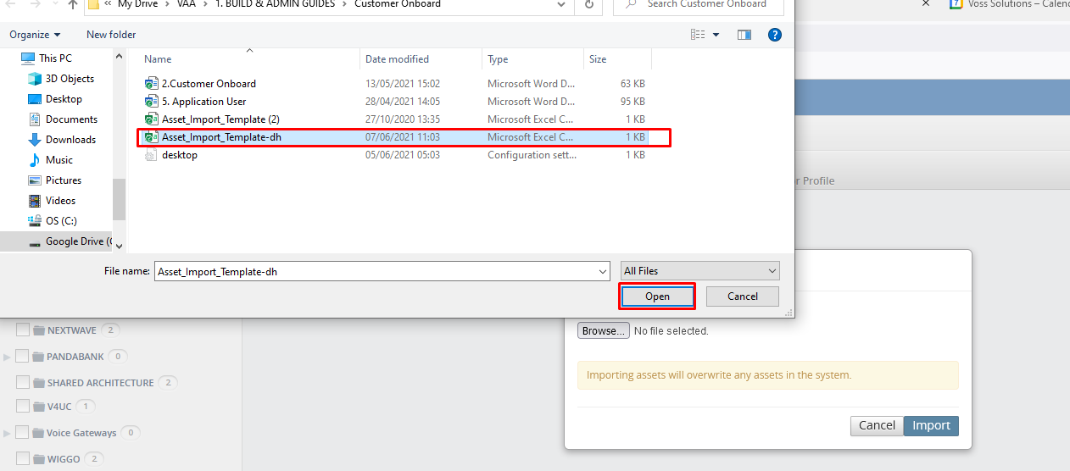The width and height of the screenshot is (1070, 471).
Task: Open the OS (C:) drive
Action: pos(60,221)
